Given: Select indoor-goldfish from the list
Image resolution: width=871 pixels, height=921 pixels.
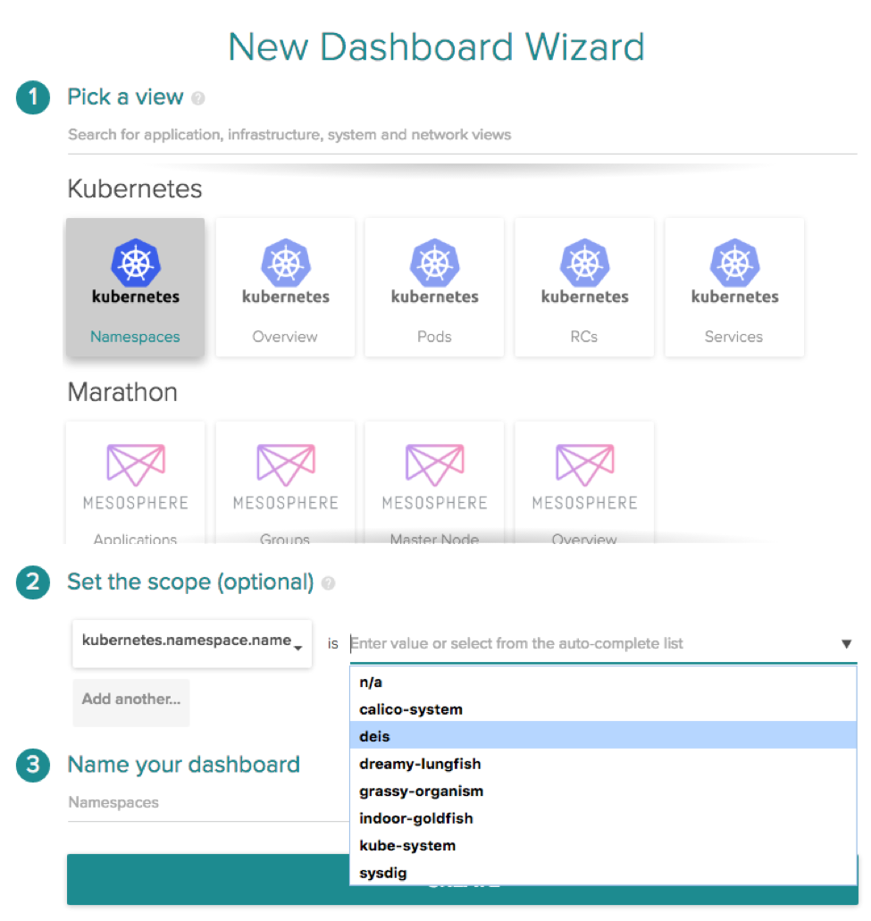Looking at the screenshot, I should [603, 818].
